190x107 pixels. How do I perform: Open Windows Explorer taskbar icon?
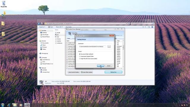[15, 105]
